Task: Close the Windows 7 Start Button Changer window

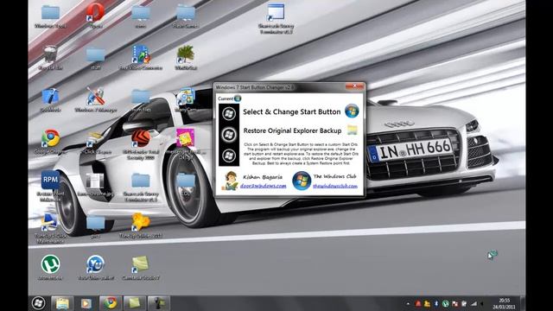Action: point(354,86)
